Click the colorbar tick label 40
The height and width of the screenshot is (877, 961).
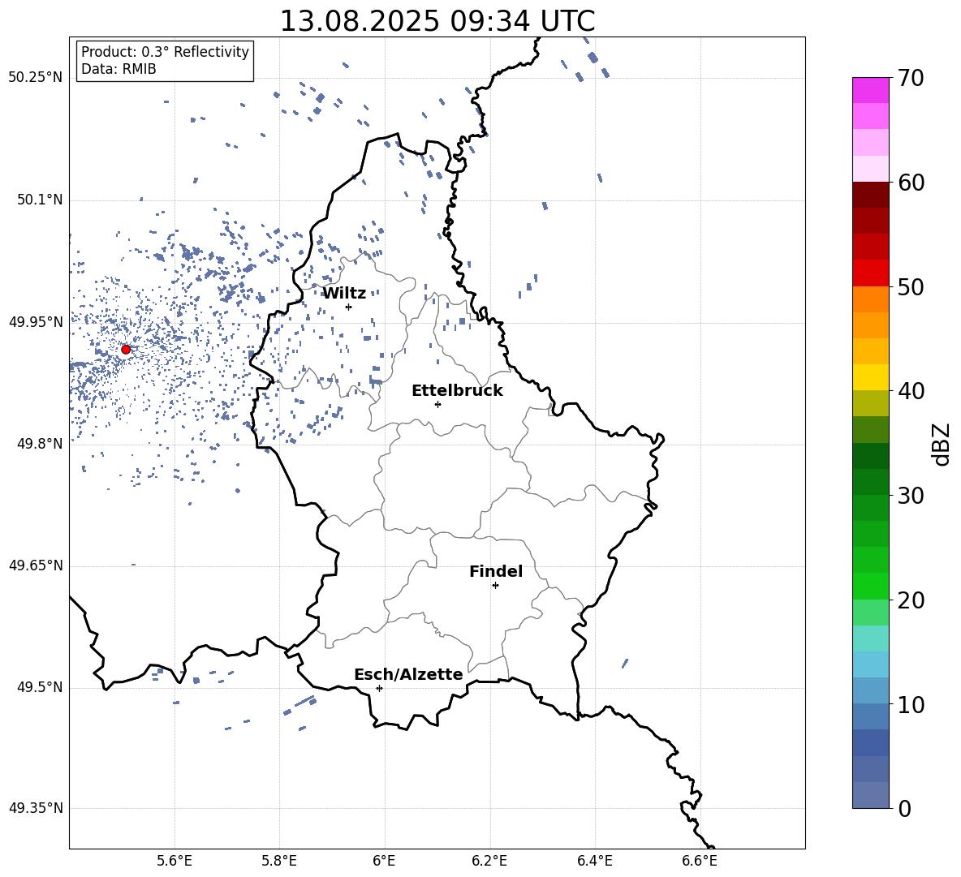[x=911, y=391]
